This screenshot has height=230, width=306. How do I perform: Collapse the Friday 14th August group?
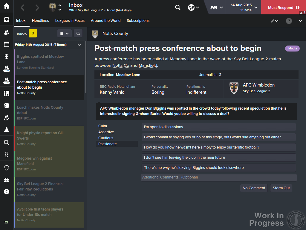coord(79,45)
